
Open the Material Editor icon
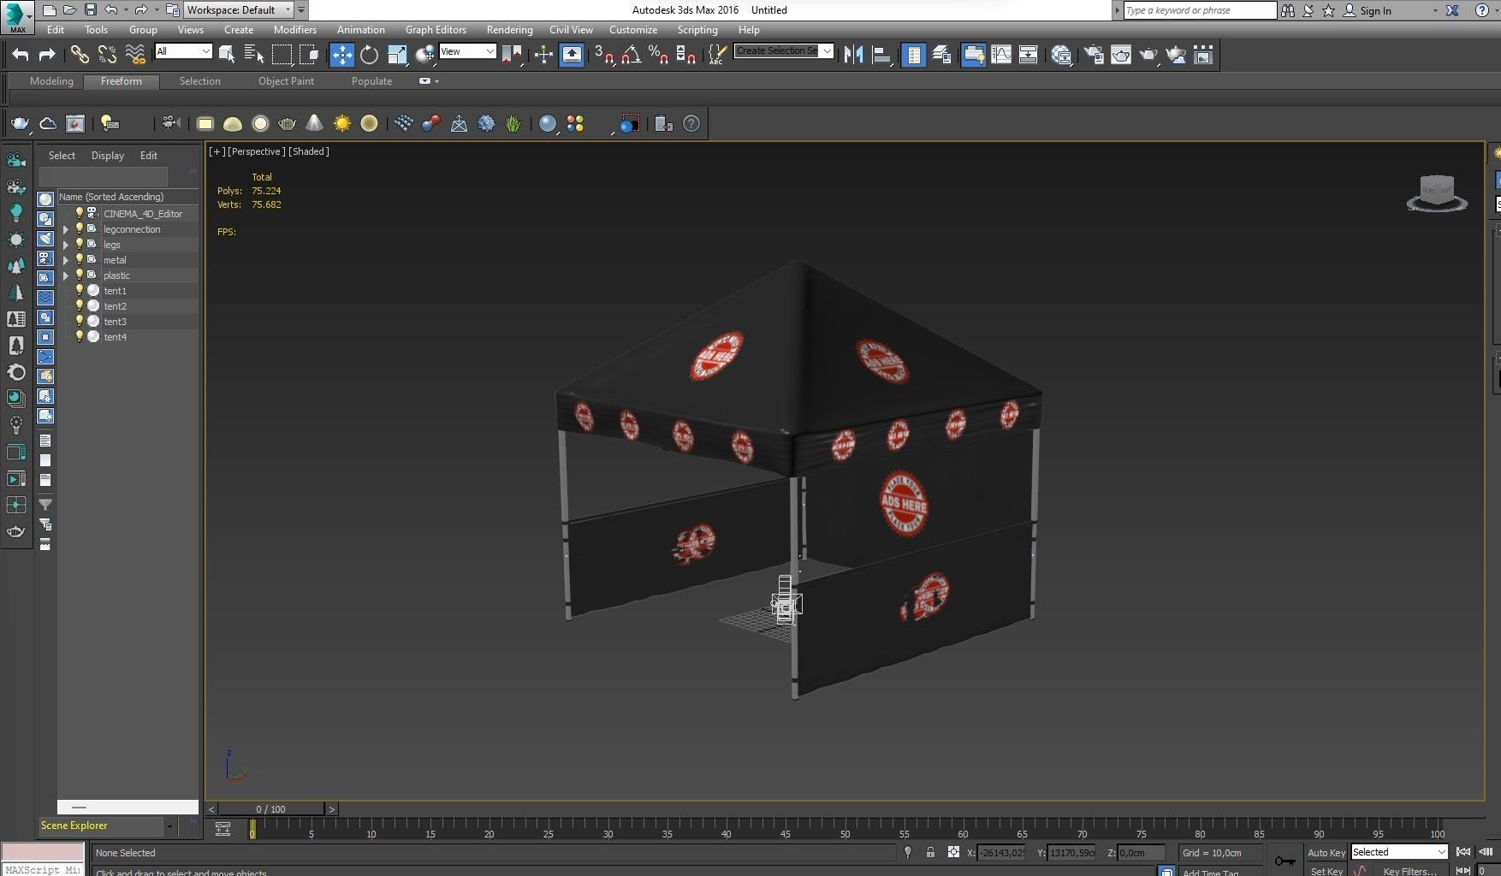click(x=1061, y=55)
